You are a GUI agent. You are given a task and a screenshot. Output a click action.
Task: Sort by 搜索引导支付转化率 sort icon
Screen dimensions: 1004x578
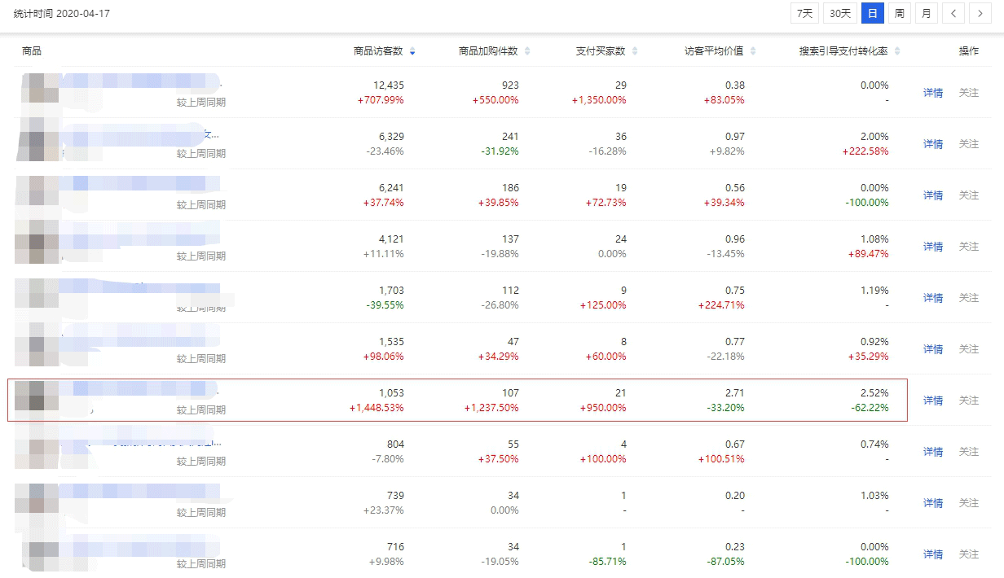(897, 51)
